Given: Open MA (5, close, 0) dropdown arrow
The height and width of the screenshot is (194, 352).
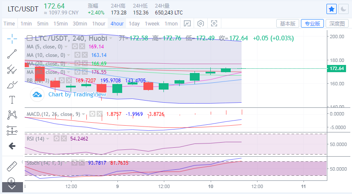Looking at the screenshot, I should pos(66,47).
